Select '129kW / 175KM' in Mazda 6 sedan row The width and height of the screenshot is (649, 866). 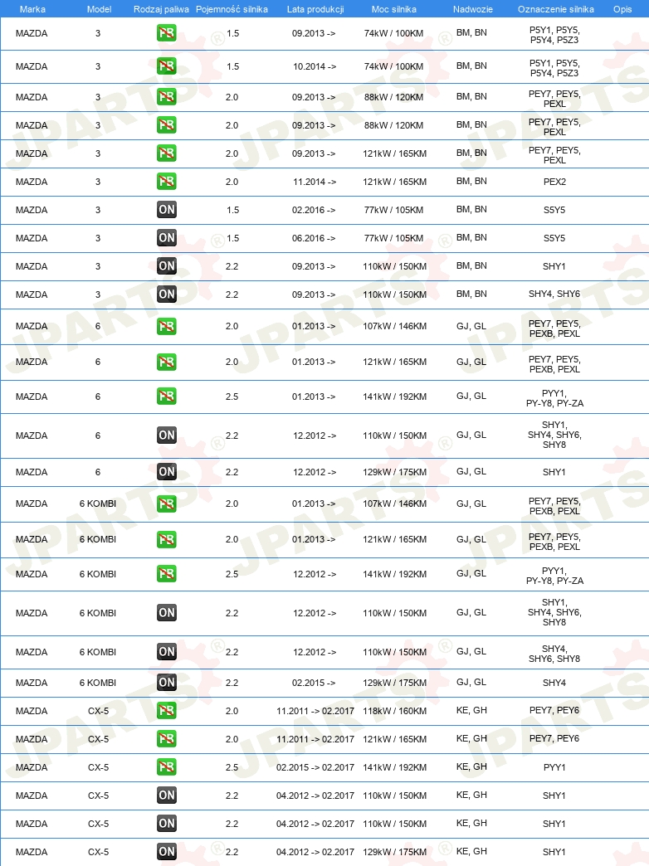pyautogui.click(x=394, y=472)
